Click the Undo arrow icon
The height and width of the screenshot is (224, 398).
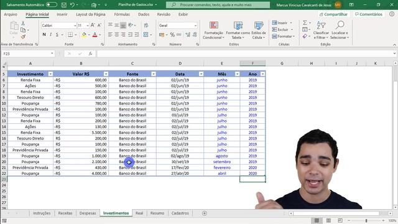click(73, 5)
